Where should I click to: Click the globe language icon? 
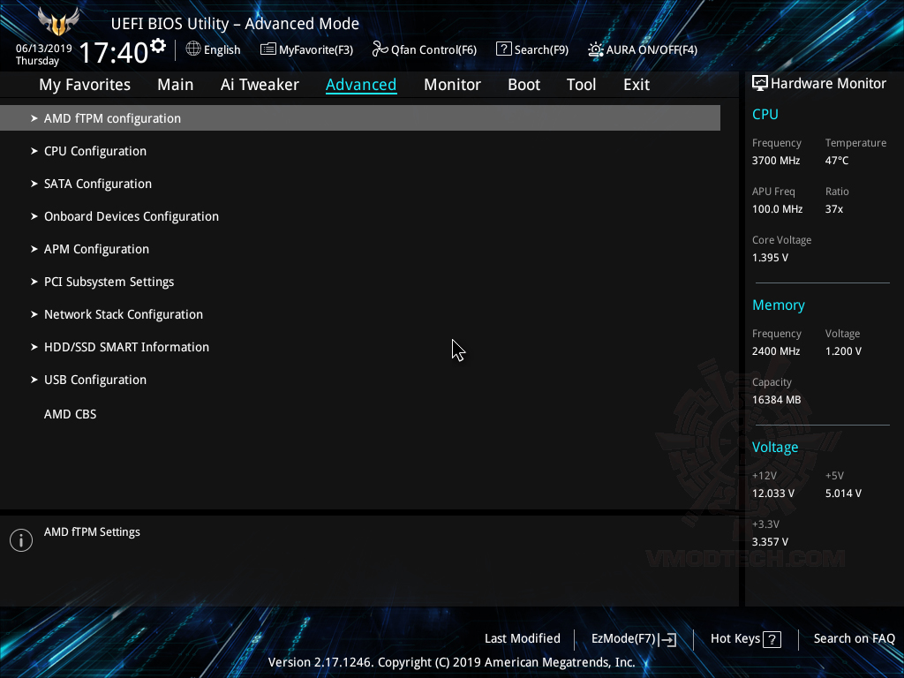[x=193, y=49]
